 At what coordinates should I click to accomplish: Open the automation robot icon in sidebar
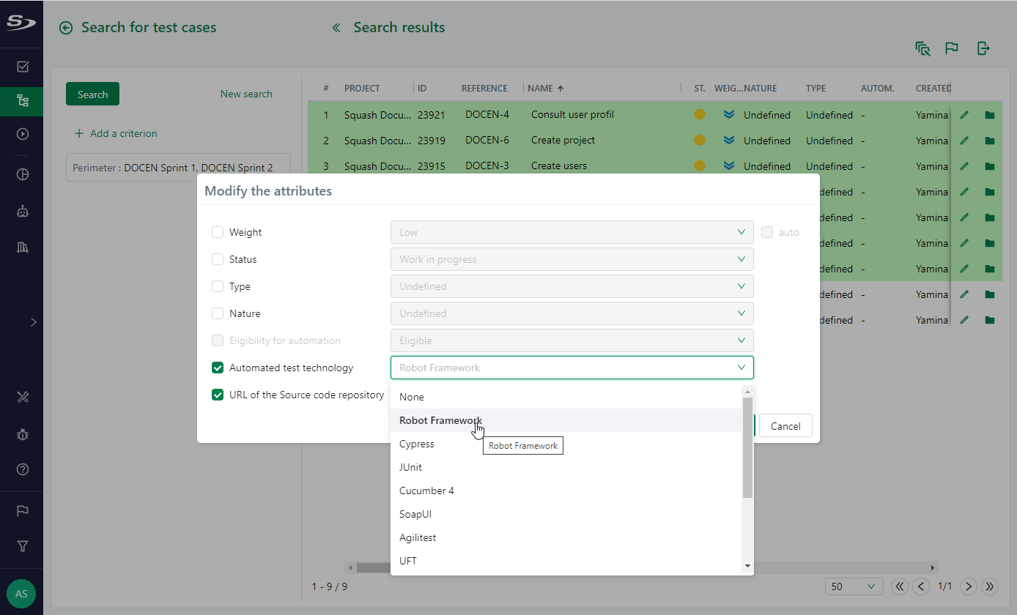(22, 212)
